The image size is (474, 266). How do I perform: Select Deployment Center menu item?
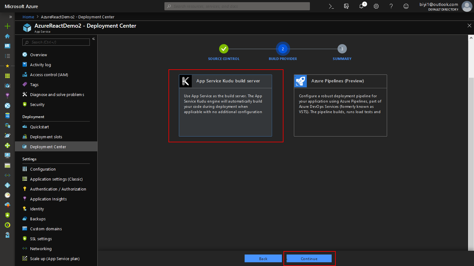point(56,147)
